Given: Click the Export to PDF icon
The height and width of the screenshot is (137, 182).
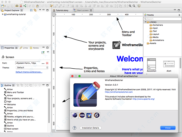Looking at the screenshot, I should click(x=21, y=6).
